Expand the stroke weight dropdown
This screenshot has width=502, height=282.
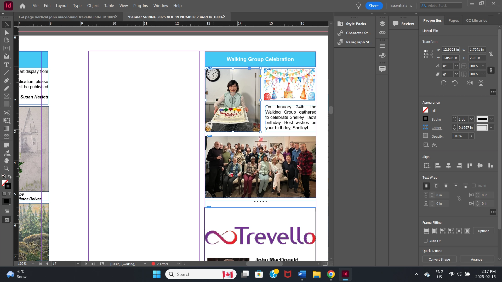471,119
